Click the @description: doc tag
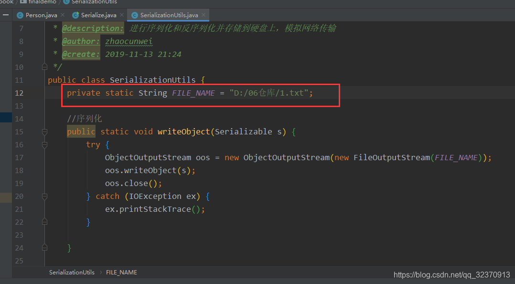This screenshot has height=284, width=515. pos(93,29)
